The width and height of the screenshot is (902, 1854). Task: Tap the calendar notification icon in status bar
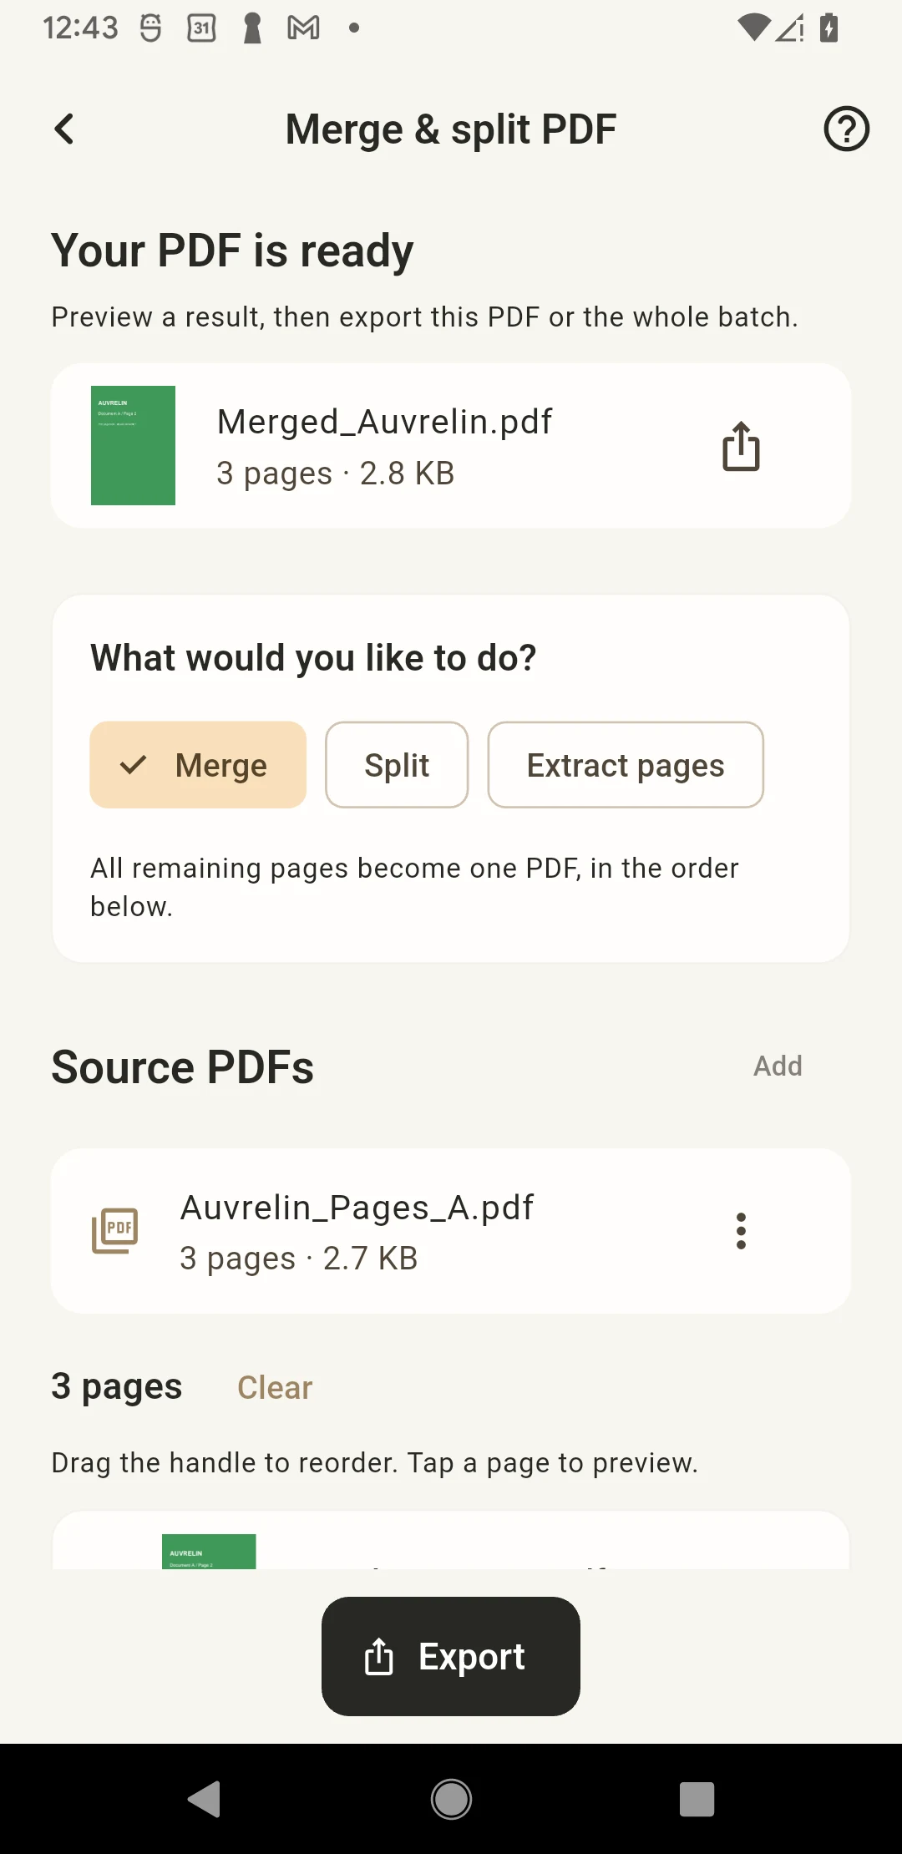[x=201, y=28]
